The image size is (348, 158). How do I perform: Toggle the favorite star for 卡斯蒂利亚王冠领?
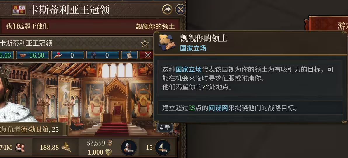[145, 44]
